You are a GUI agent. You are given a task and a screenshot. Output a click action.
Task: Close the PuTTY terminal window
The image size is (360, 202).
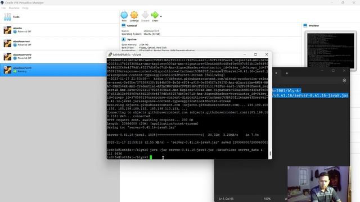pos(266,54)
